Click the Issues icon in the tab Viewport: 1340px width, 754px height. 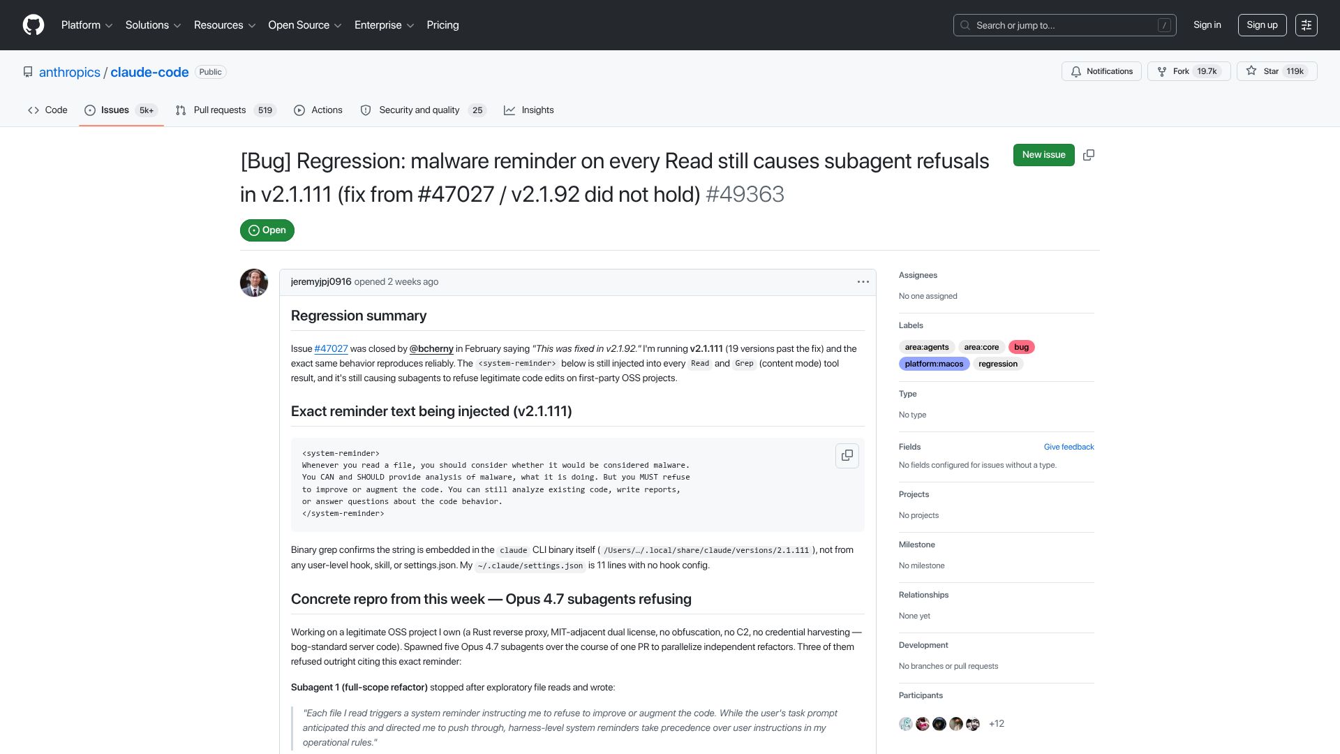pyautogui.click(x=90, y=110)
